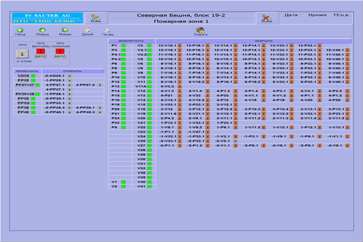The image size is (363, 242).
Task: Click the 4-PP37.1 cell
Action: pos(55,89)
